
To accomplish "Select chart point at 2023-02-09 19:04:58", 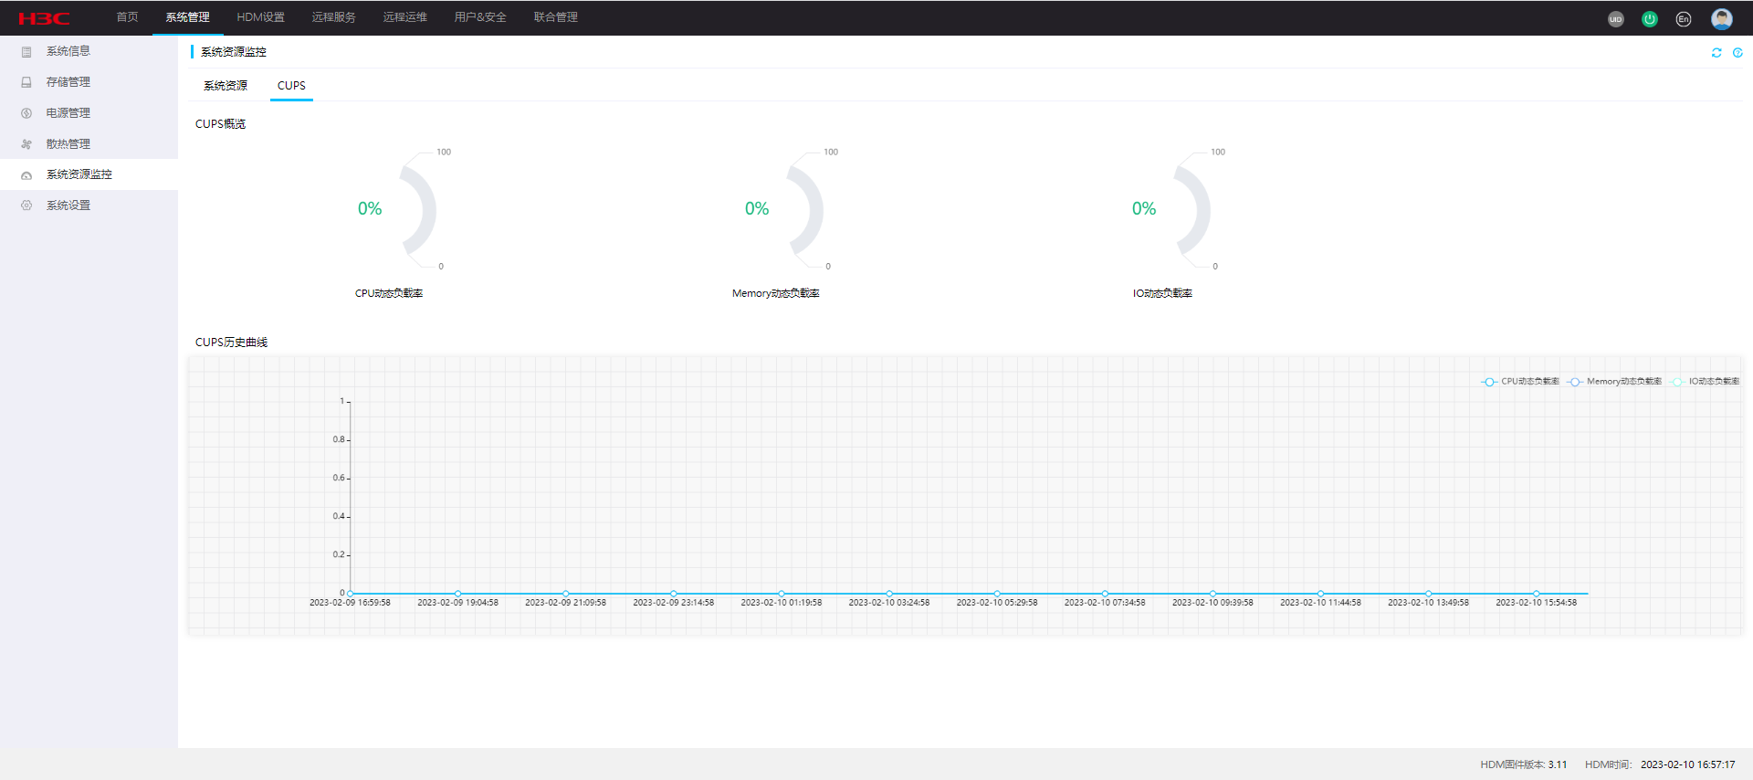I will pos(458,594).
